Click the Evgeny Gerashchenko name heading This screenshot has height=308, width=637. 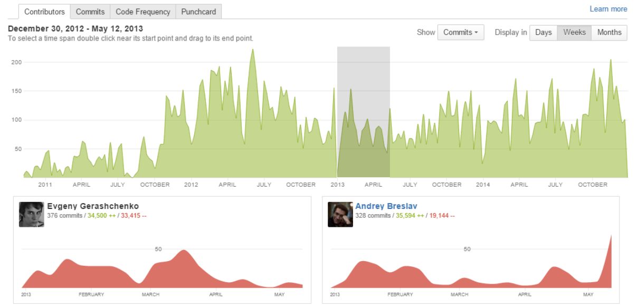pos(93,206)
